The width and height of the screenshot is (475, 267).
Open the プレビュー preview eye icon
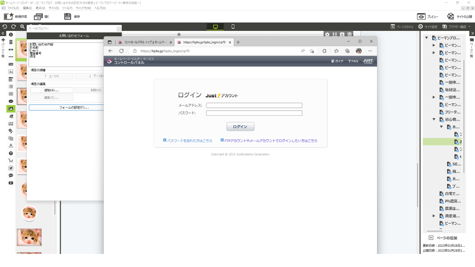pos(421,17)
